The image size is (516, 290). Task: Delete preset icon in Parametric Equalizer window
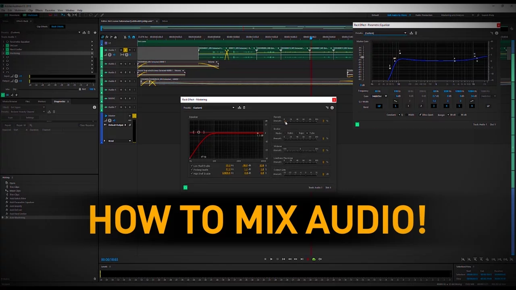(416, 33)
